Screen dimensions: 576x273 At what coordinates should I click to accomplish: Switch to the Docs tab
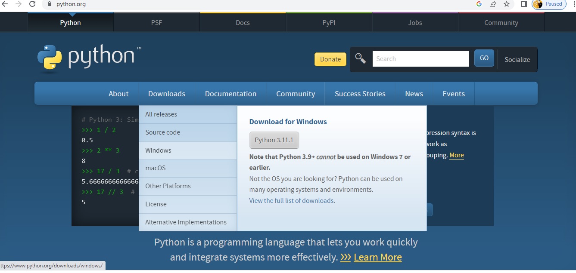[x=243, y=22]
